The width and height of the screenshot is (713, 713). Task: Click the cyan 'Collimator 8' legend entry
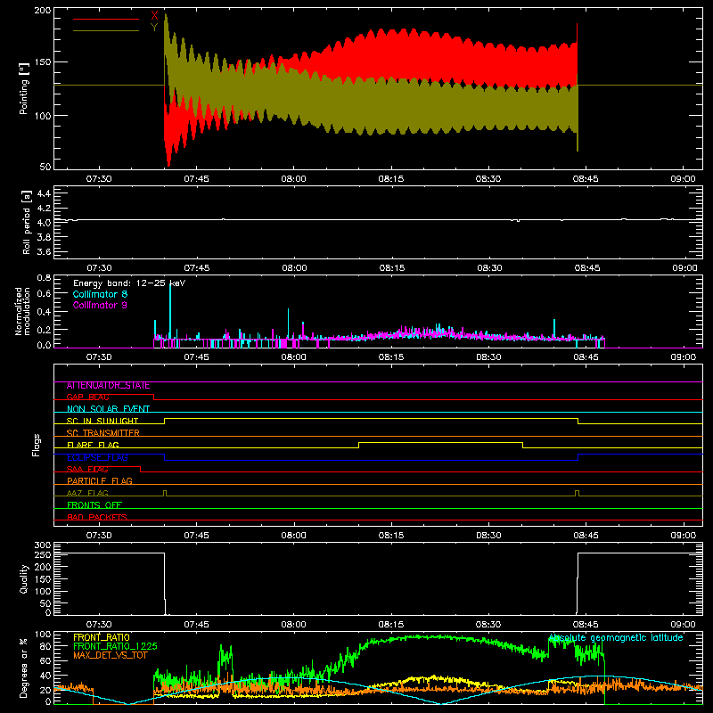[x=100, y=294]
